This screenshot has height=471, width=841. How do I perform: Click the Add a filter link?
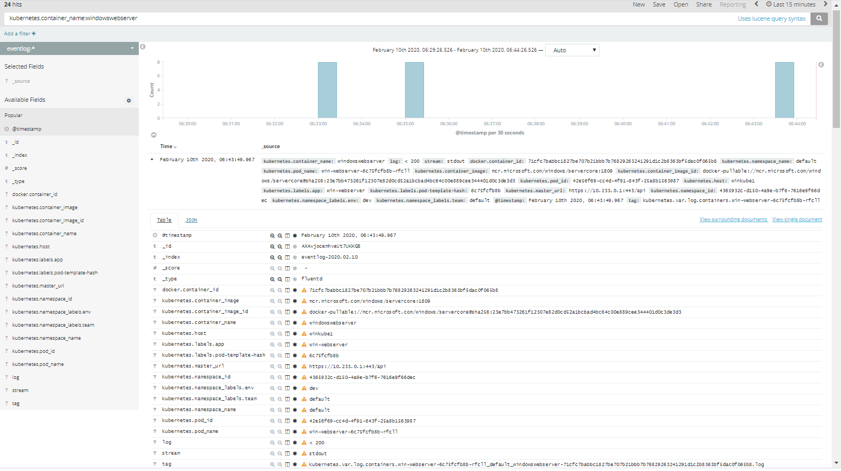pos(20,34)
